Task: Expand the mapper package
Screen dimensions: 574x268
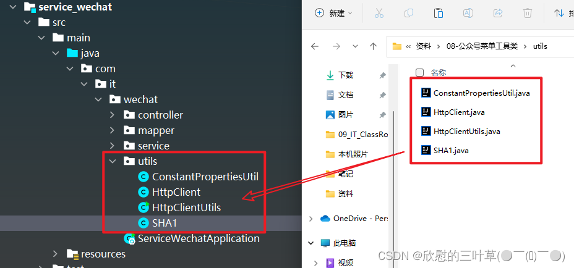Action: [113, 130]
